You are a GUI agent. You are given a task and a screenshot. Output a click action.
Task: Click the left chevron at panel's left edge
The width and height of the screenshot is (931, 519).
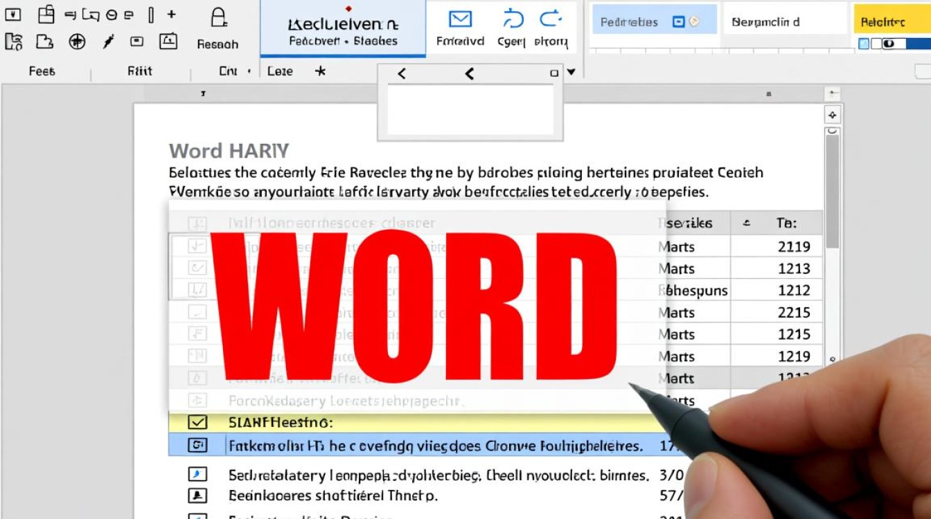(x=402, y=73)
